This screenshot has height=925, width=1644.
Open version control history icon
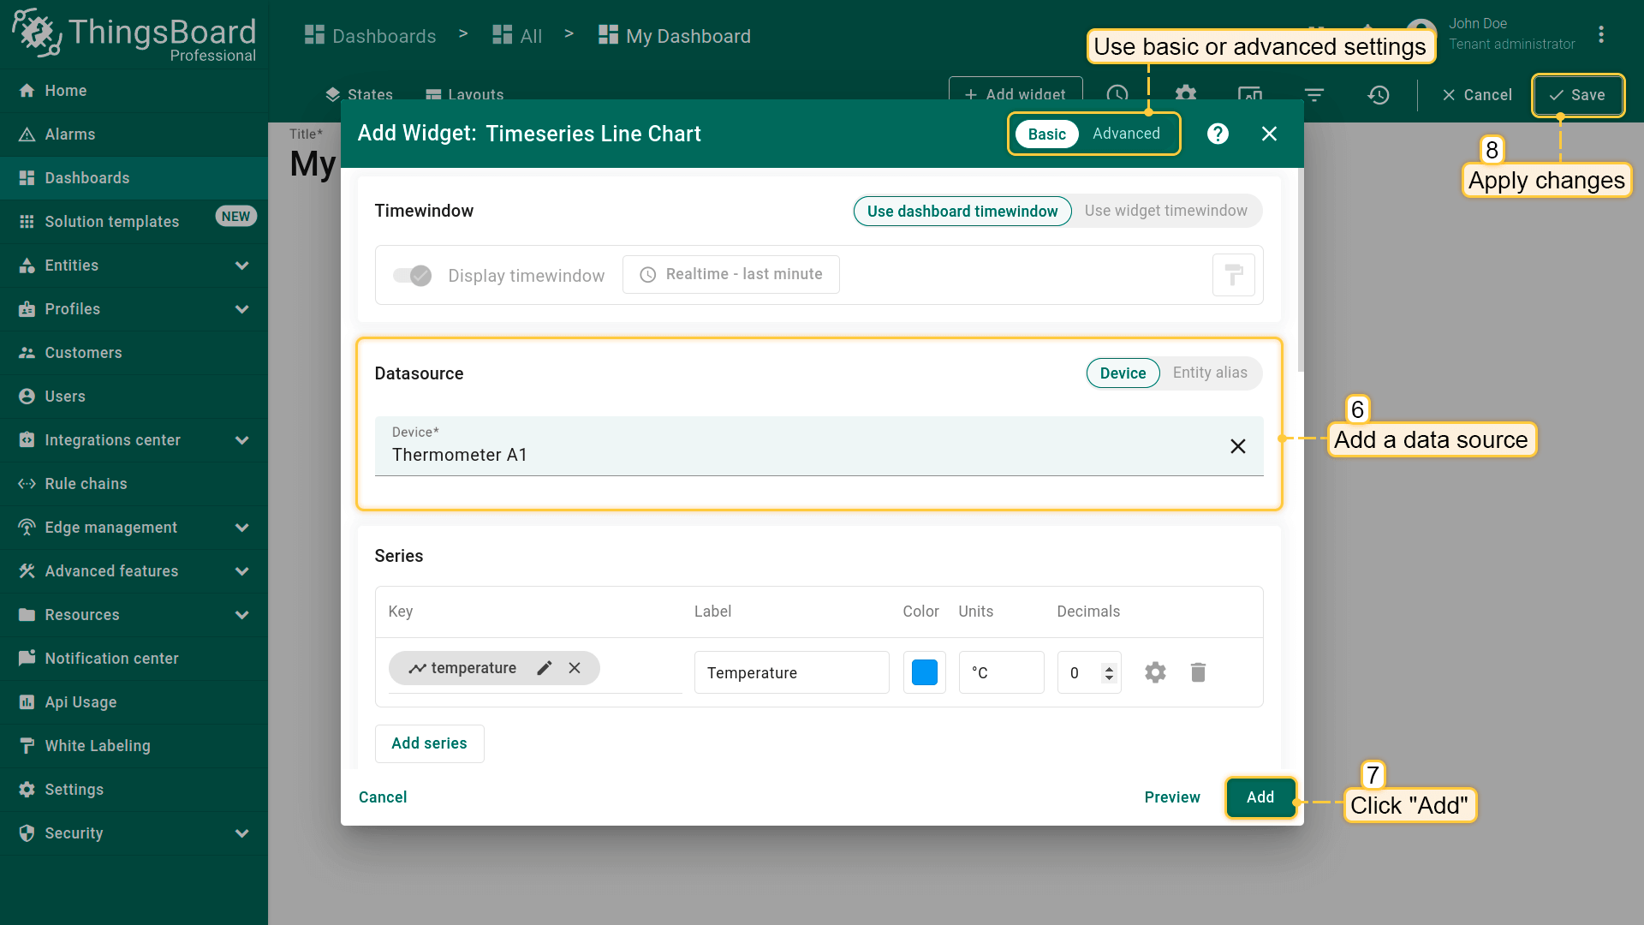coord(1378,95)
